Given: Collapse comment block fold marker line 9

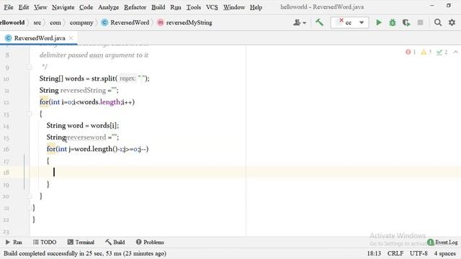Looking at the screenshot, I should coord(30,67).
